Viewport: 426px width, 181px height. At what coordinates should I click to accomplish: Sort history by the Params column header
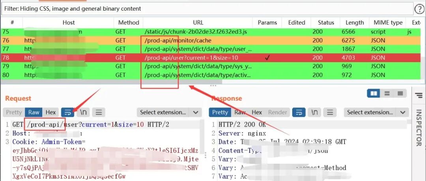pos(267,22)
